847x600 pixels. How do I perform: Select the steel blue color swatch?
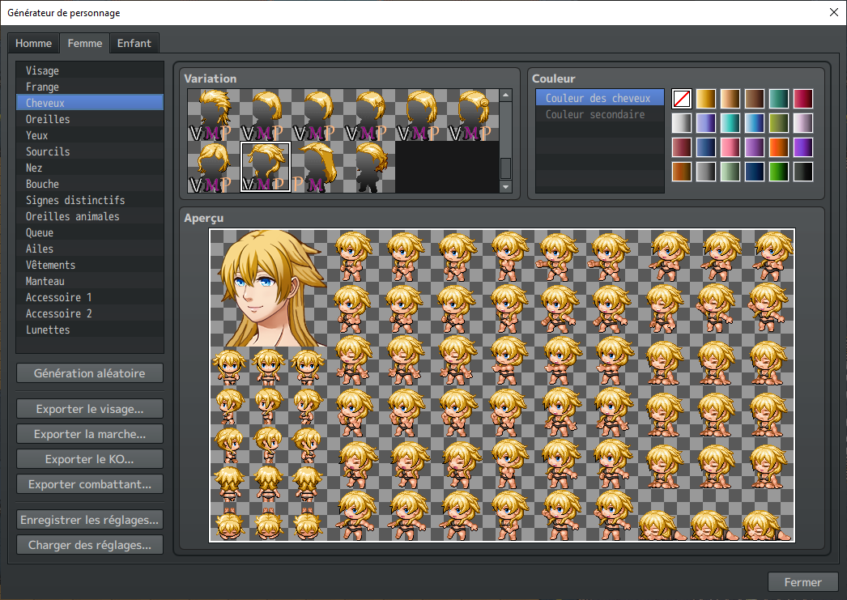[706, 147]
